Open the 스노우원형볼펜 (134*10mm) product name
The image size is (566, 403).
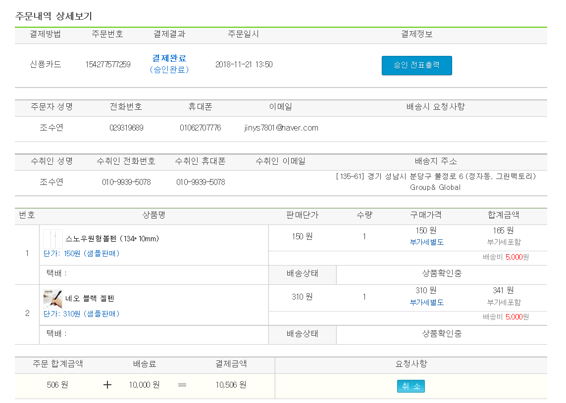(112, 239)
